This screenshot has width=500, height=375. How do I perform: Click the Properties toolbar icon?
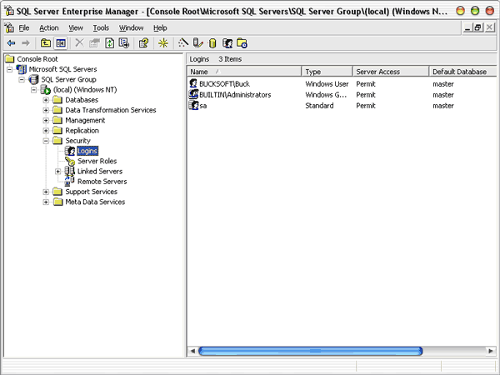[x=94, y=43]
